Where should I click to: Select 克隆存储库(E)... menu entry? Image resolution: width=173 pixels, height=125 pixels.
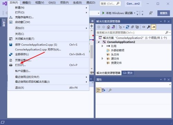[48, 17]
